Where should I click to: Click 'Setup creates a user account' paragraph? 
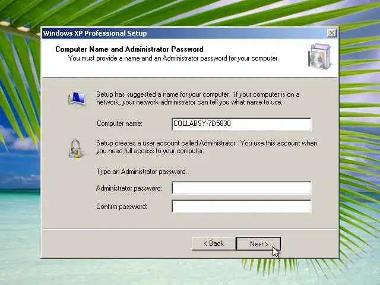point(207,147)
